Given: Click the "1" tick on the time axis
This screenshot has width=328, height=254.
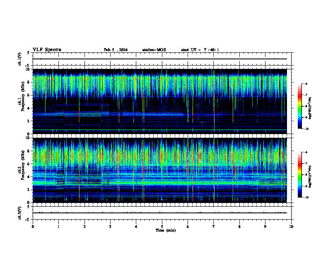Looking at the screenshot, I should [x=58, y=227].
